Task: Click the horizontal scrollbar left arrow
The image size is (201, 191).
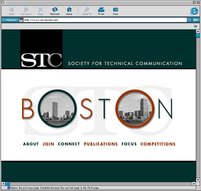Action: coord(3,184)
